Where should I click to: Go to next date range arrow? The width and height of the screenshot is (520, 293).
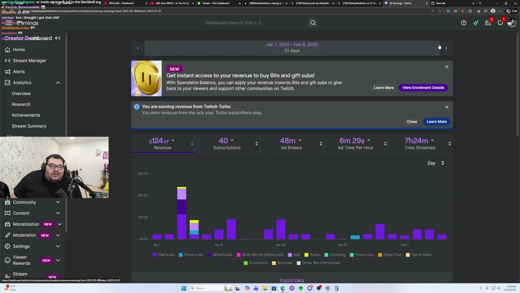click(x=446, y=48)
